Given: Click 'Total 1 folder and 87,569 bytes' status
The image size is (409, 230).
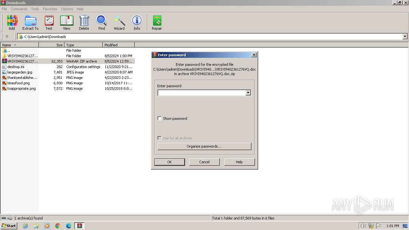Looking at the screenshot, I should [x=243, y=218].
